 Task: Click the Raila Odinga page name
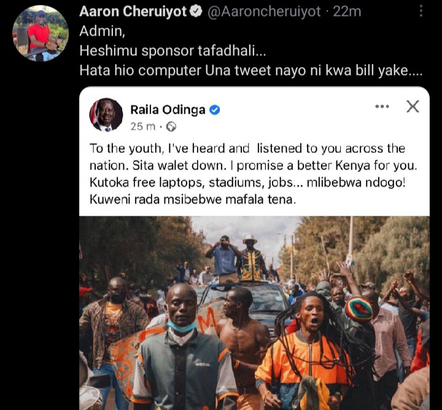tap(168, 110)
